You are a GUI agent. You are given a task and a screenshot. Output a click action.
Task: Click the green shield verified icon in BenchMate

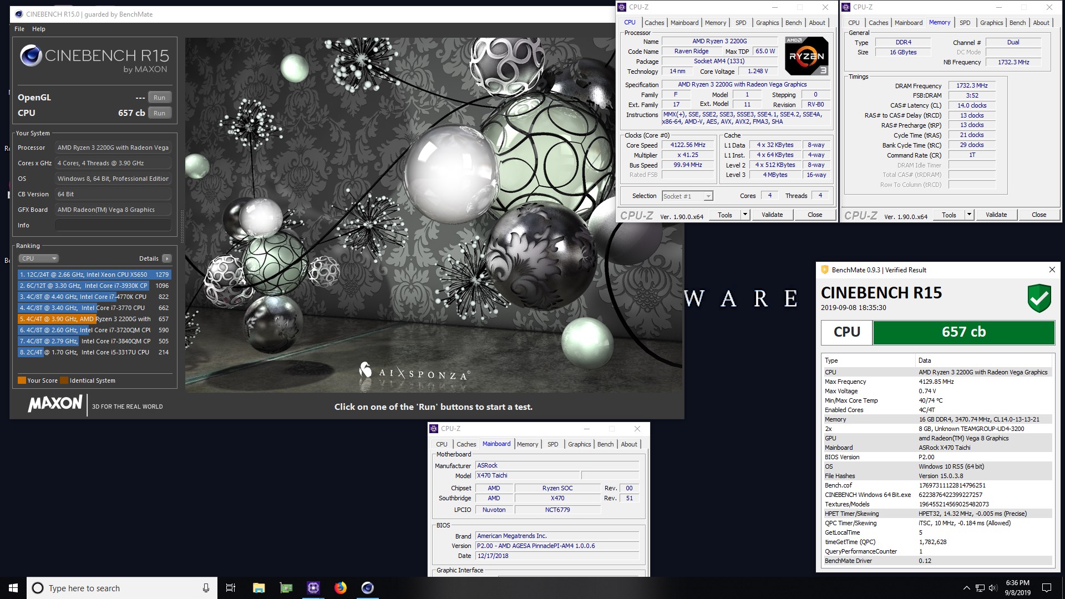click(1039, 298)
